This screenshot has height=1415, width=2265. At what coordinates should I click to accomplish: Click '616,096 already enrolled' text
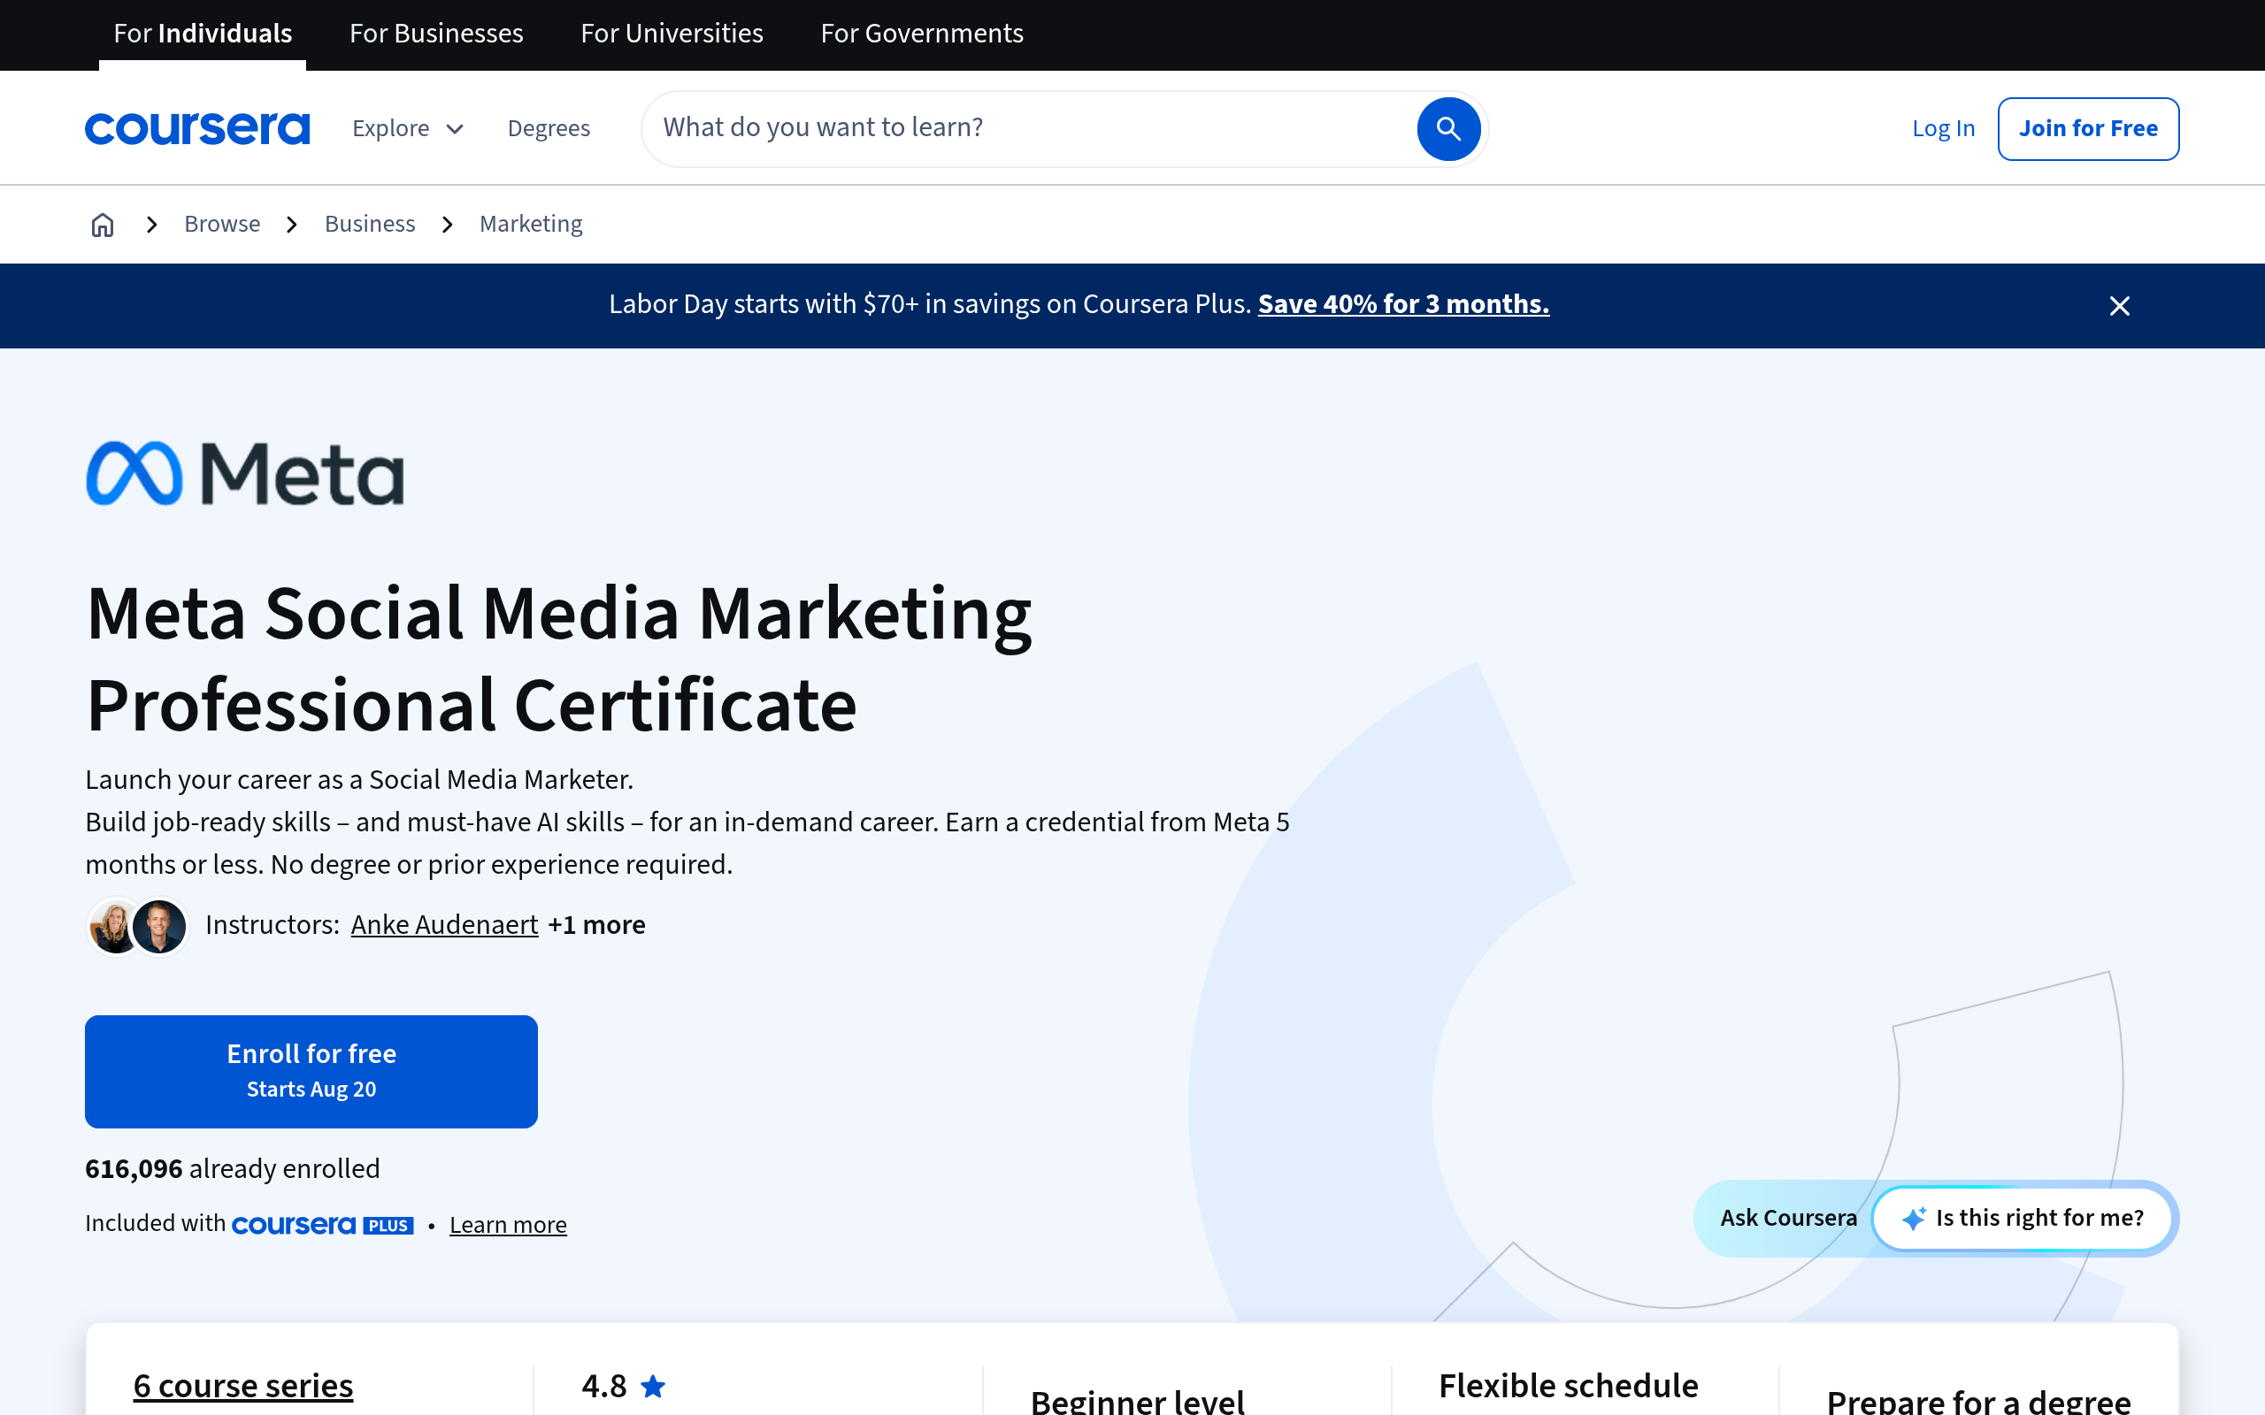point(232,1169)
